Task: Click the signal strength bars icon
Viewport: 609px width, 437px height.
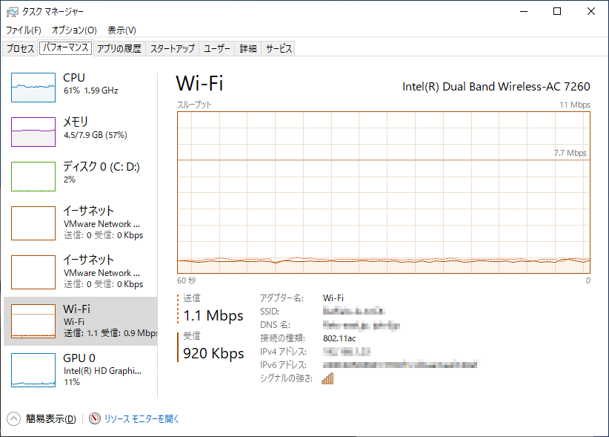Action: click(326, 378)
